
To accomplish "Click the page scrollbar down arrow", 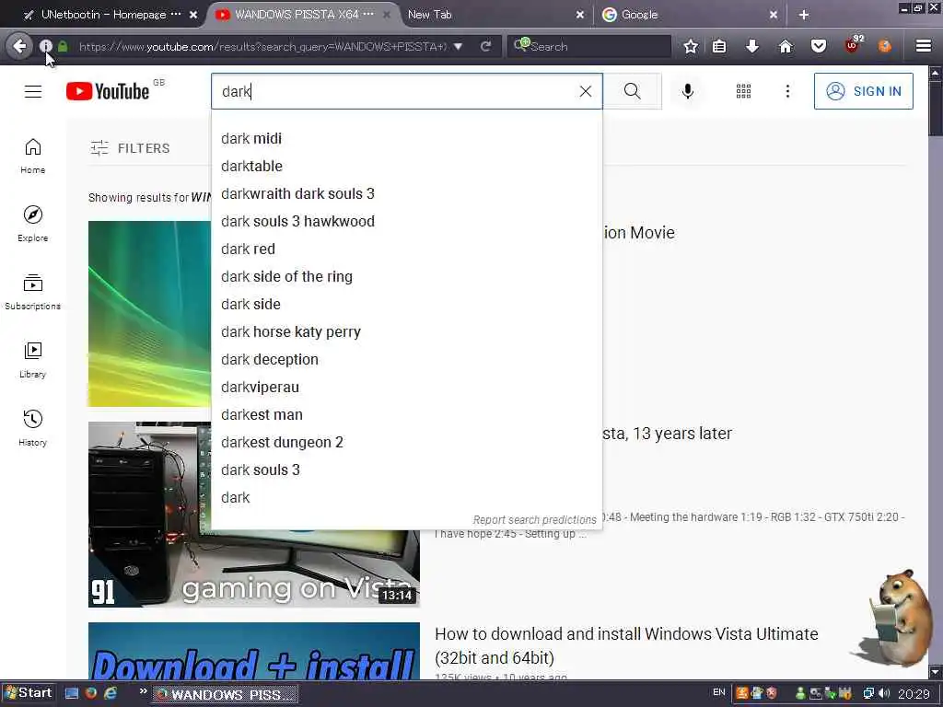I will point(935,671).
